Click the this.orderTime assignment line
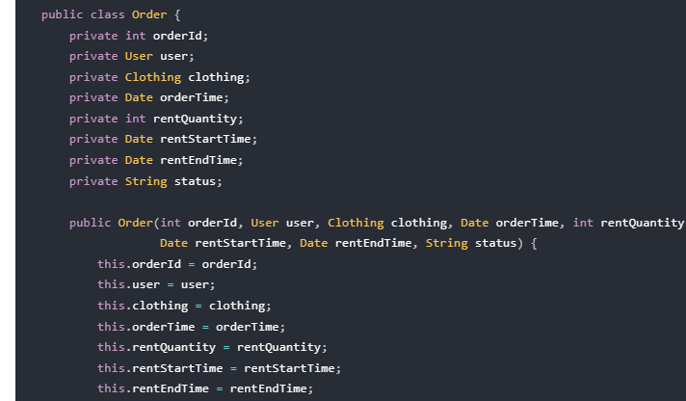The image size is (686, 401). 191,327
